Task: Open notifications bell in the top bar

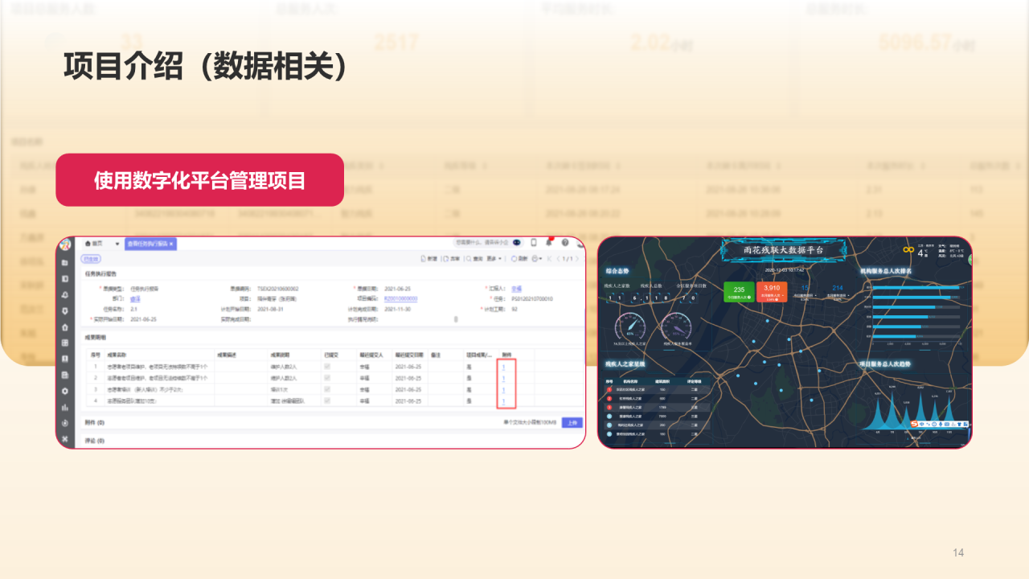Action: (548, 242)
